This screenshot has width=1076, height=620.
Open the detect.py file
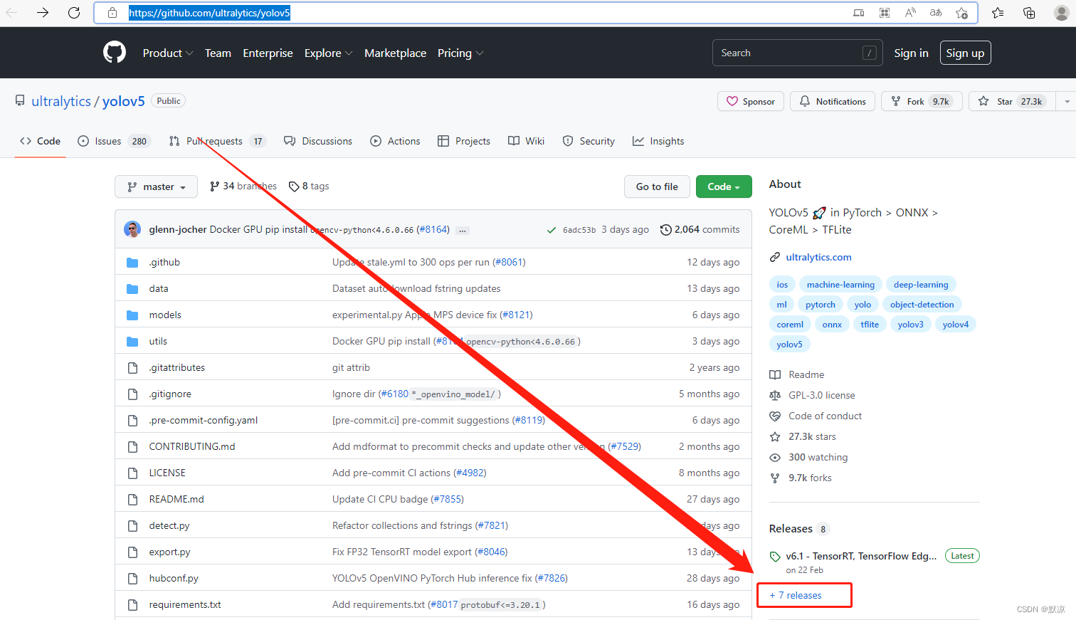(x=169, y=525)
